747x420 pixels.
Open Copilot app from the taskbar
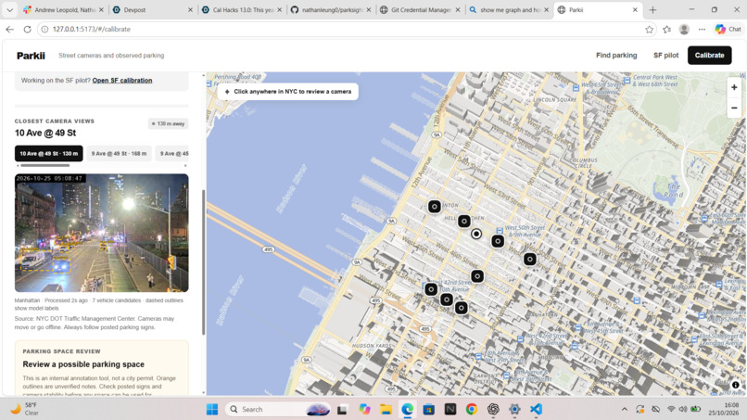[x=364, y=409]
